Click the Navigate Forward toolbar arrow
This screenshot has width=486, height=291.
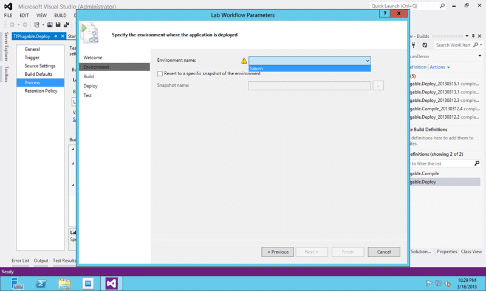(25, 25)
